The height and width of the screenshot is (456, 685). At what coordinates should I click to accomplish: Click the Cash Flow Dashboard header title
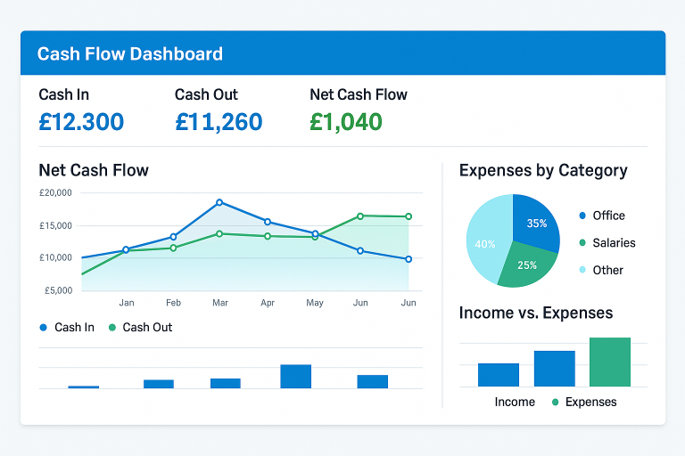(130, 54)
